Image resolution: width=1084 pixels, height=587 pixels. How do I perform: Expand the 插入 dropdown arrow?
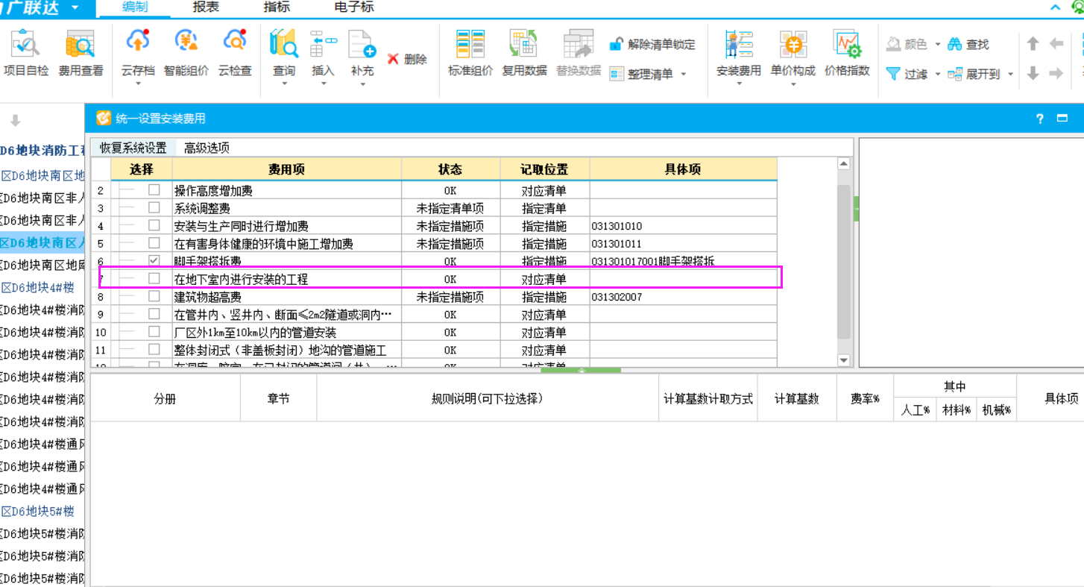click(323, 84)
